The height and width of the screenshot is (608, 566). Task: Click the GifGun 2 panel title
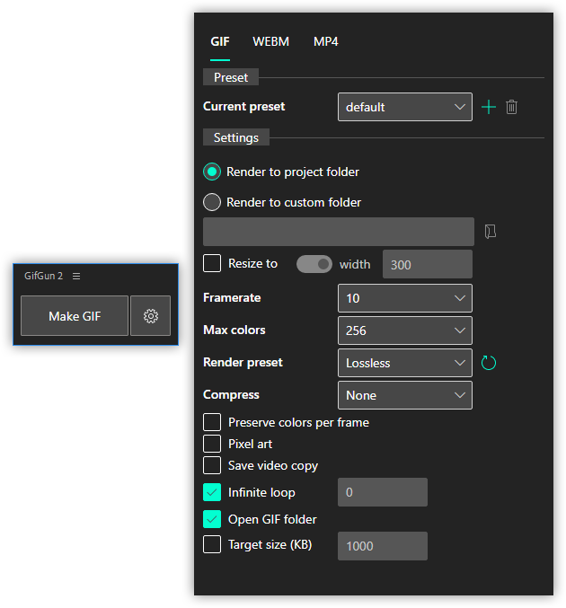[x=43, y=276]
